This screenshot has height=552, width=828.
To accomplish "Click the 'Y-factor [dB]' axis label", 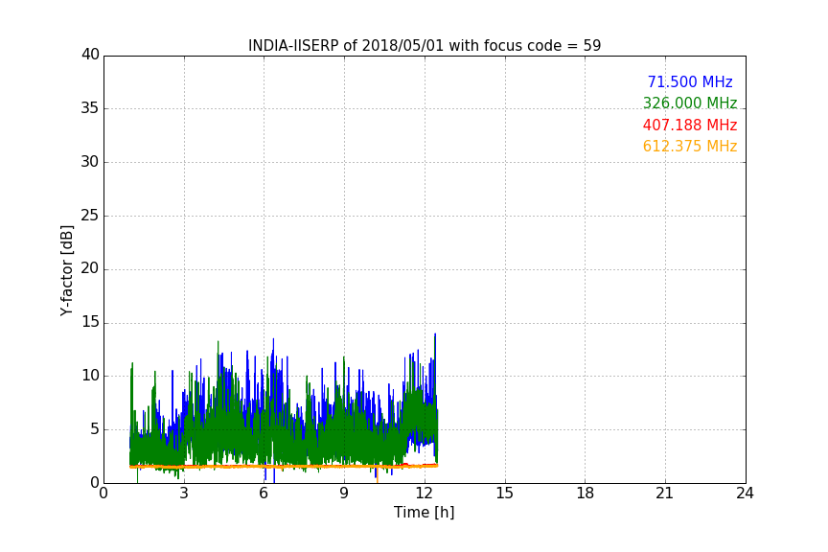I will point(66,270).
